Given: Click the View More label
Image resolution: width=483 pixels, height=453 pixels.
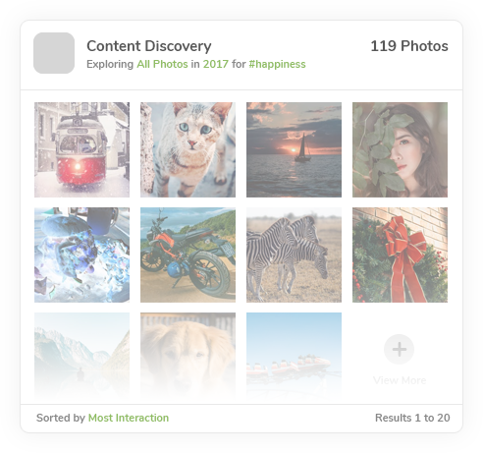Looking at the screenshot, I should 400,380.
